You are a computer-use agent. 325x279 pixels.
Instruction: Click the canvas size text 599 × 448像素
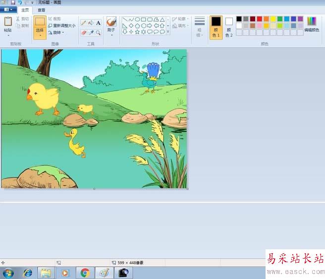(x=130, y=263)
